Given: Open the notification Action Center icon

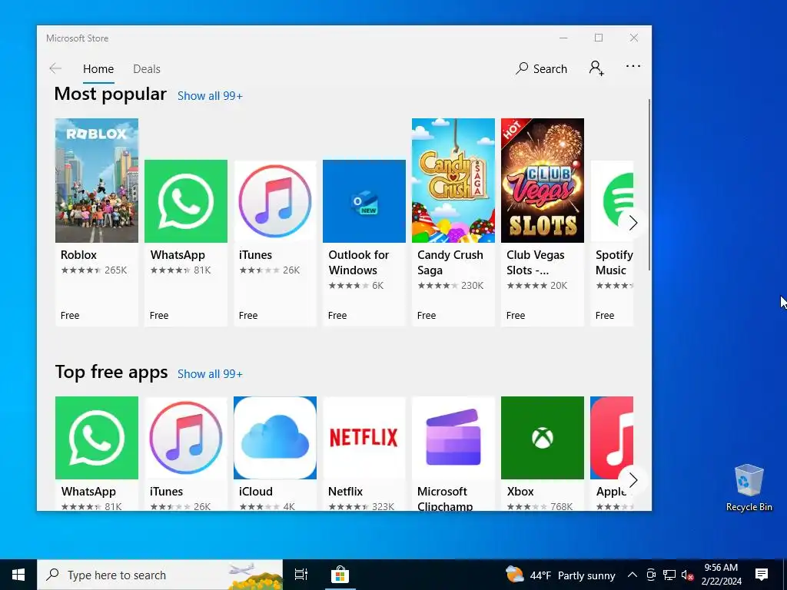Looking at the screenshot, I should 762,575.
